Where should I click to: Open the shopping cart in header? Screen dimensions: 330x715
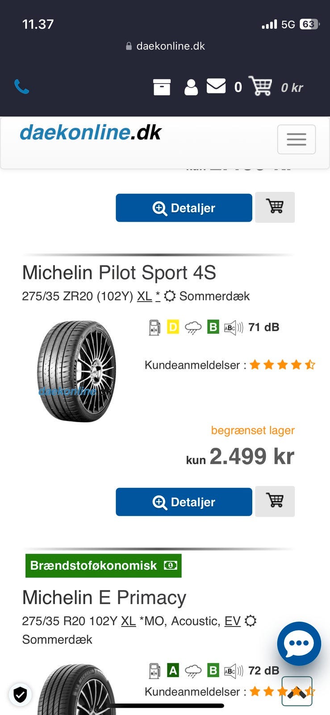260,86
